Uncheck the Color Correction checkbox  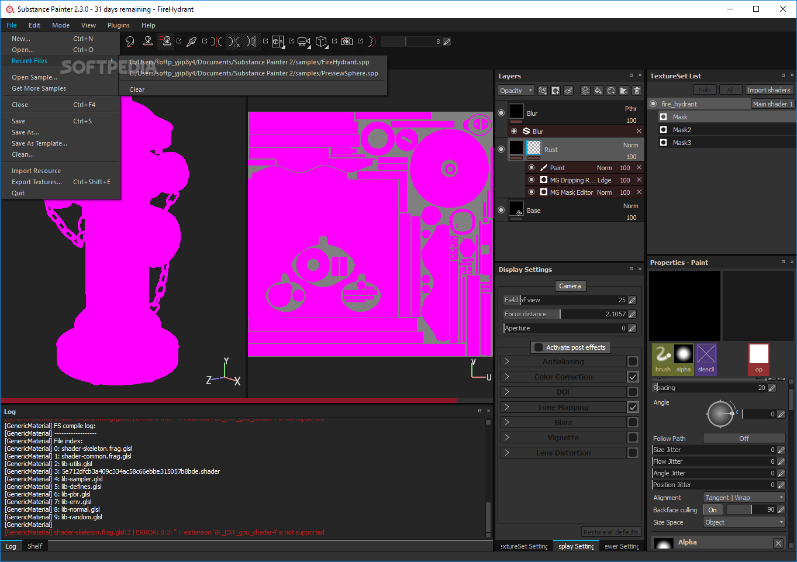[x=633, y=377]
